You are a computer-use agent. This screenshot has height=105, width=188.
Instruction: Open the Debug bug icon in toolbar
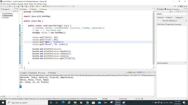pyautogui.click(x=15, y=6)
